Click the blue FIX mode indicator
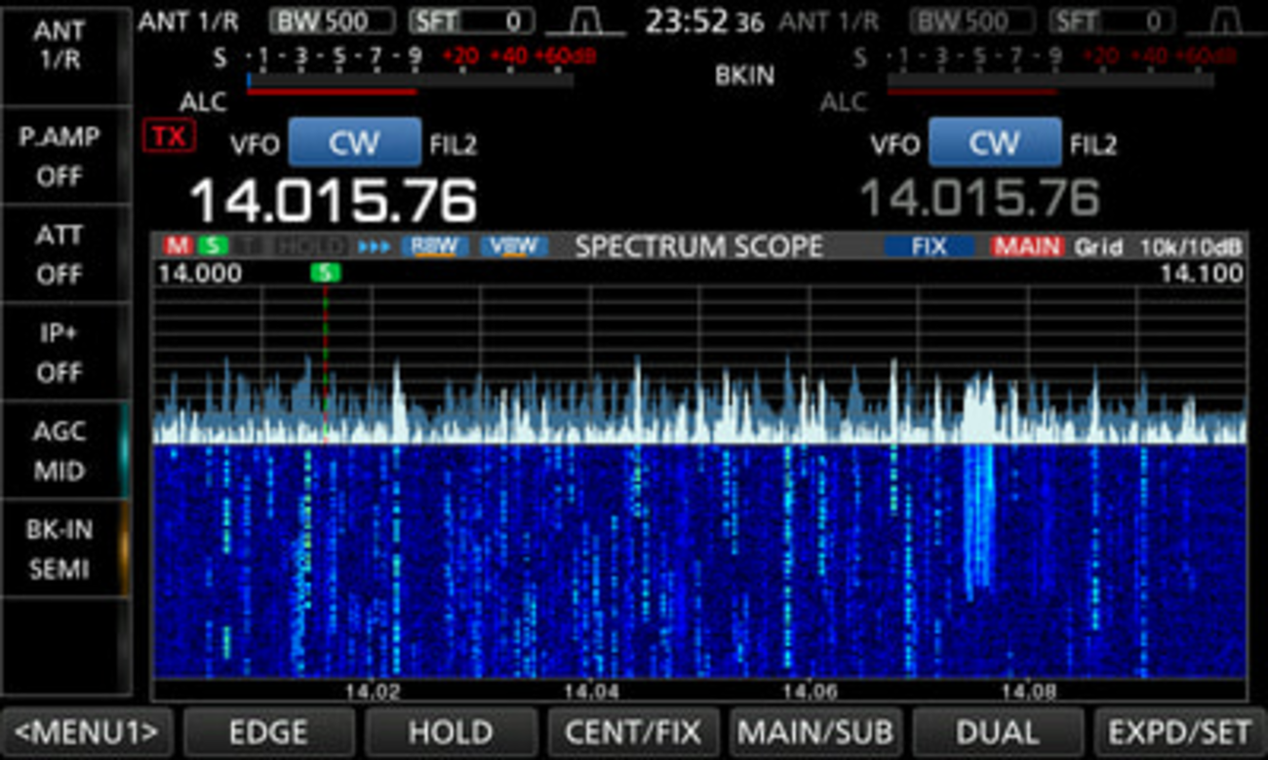The height and width of the screenshot is (760, 1268). tap(929, 246)
